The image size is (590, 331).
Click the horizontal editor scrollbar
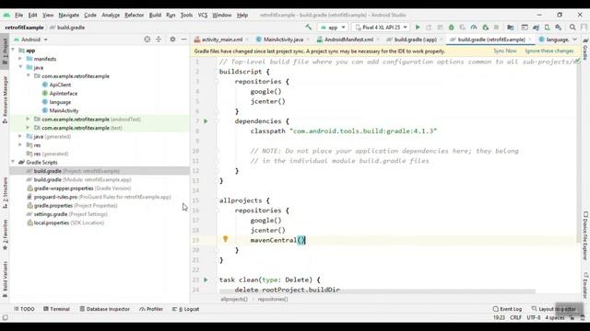click(377, 291)
